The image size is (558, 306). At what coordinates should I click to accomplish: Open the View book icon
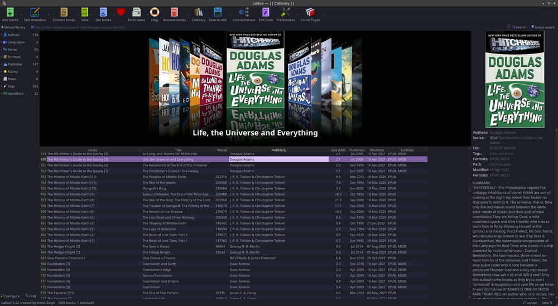[85, 12]
